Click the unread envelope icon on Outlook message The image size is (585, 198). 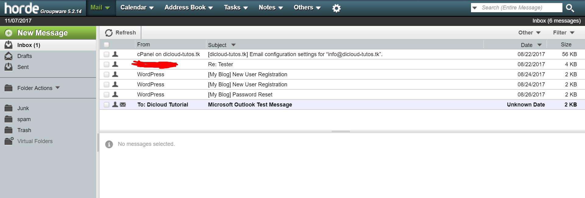[123, 105]
